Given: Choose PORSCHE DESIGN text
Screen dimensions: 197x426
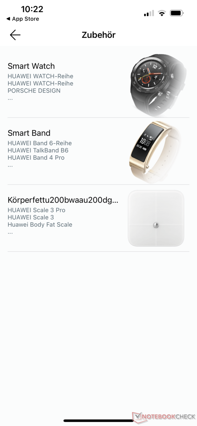Looking at the screenshot, I should 34,91.
